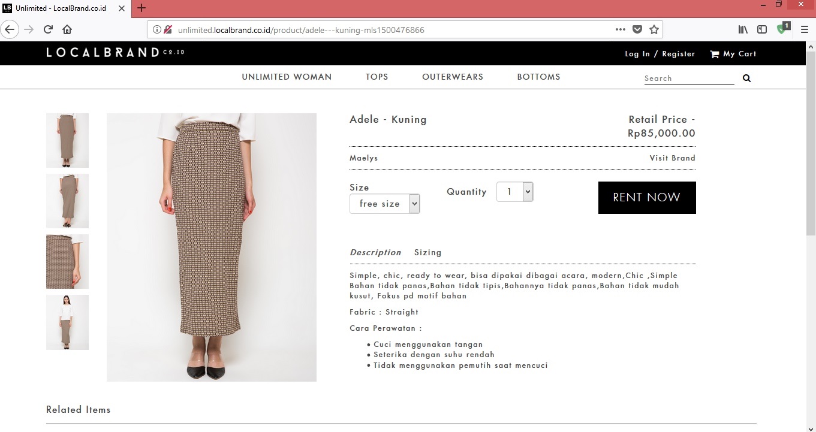Expand the free size dropdown
Image resolution: width=816 pixels, height=432 pixels.
click(x=384, y=204)
